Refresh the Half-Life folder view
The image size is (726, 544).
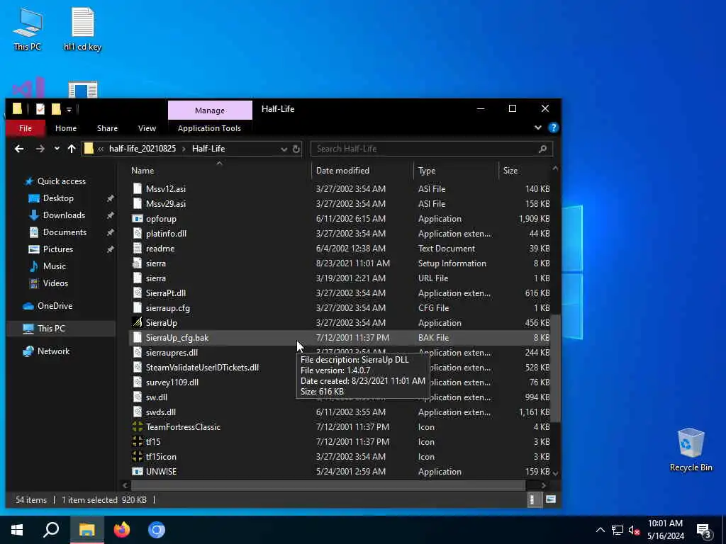tap(296, 149)
